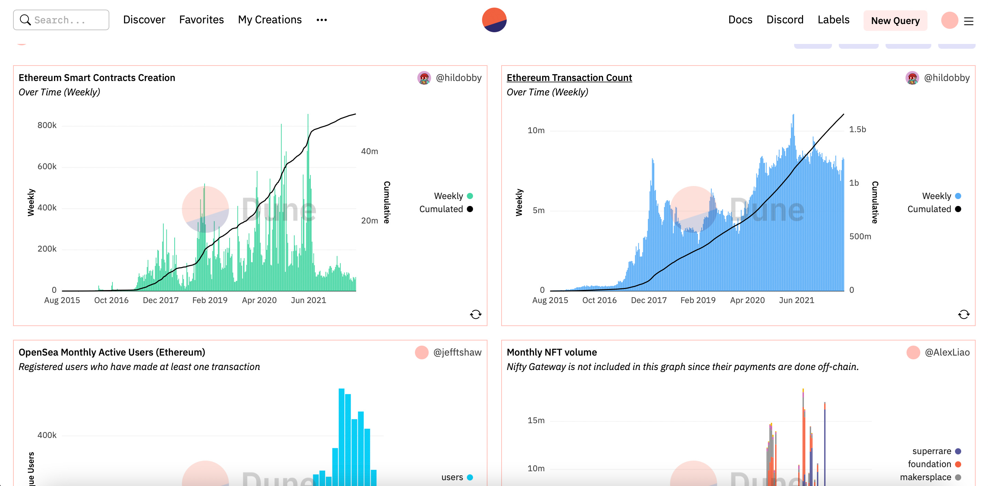
Task: Open My Creations
Action: pyautogui.click(x=270, y=20)
